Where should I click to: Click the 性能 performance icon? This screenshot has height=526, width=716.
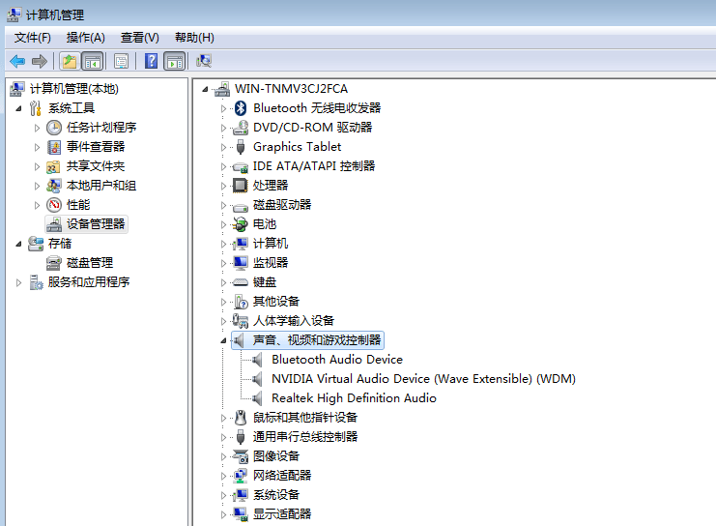(x=54, y=205)
